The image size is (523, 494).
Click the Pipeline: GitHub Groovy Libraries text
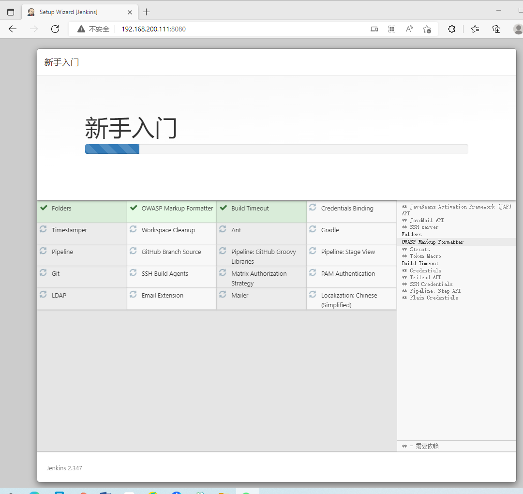click(264, 256)
